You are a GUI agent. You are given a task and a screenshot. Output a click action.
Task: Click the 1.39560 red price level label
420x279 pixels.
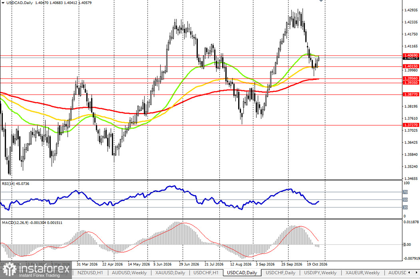411,78
